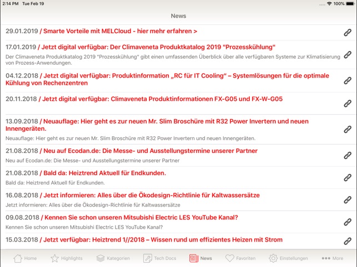Click the date 15.03.2018
This screenshot has height=267, width=357.
(22, 240)
